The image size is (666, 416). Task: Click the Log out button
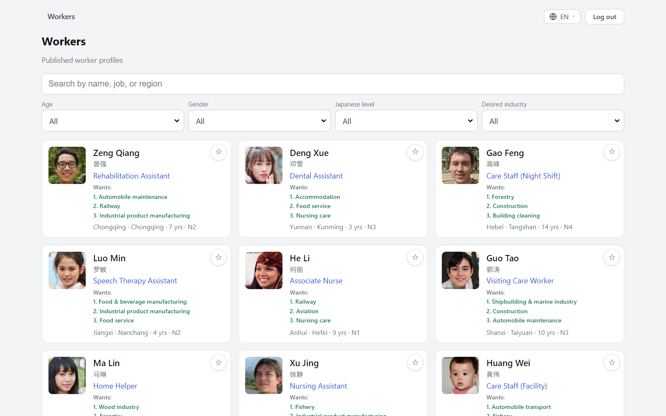(x=604, y=17)
